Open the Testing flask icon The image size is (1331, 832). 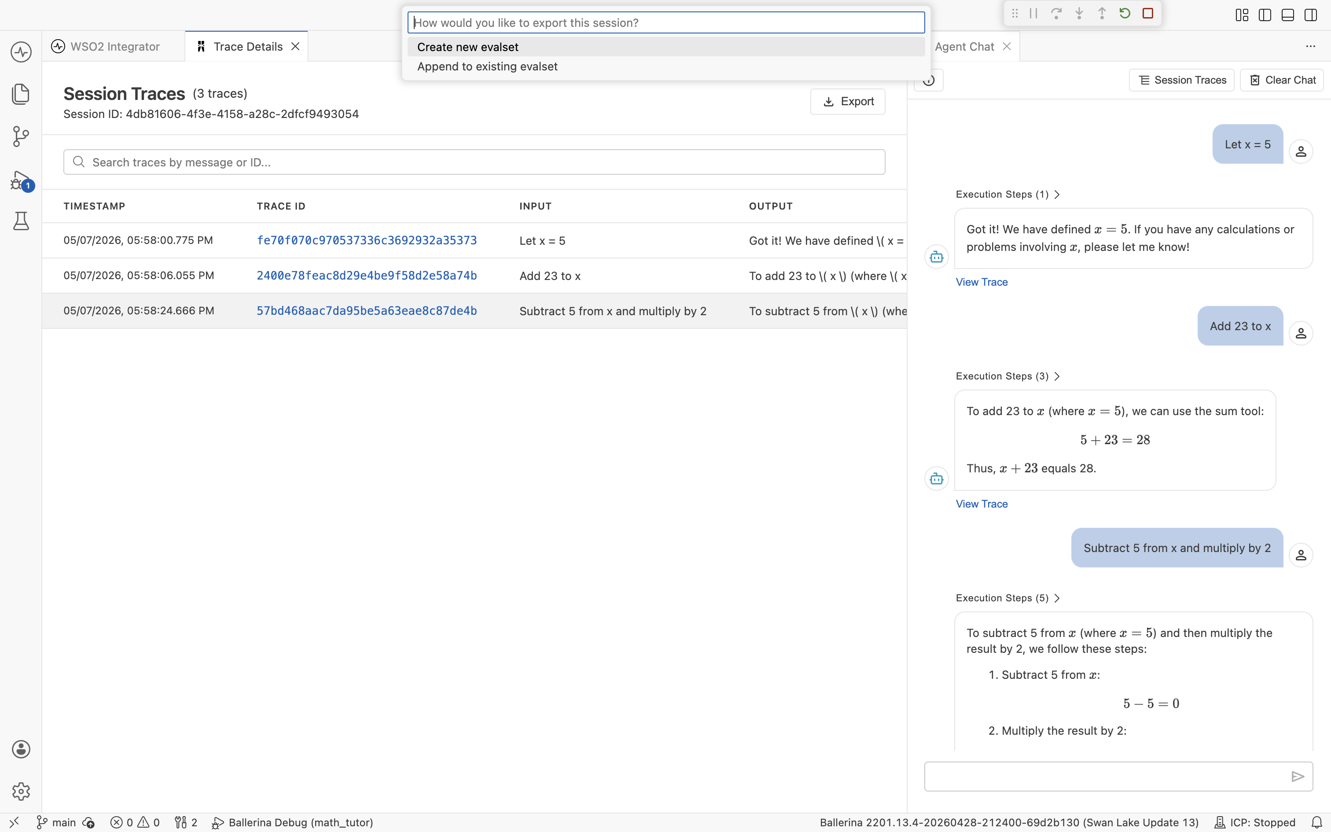coord(21,221)
